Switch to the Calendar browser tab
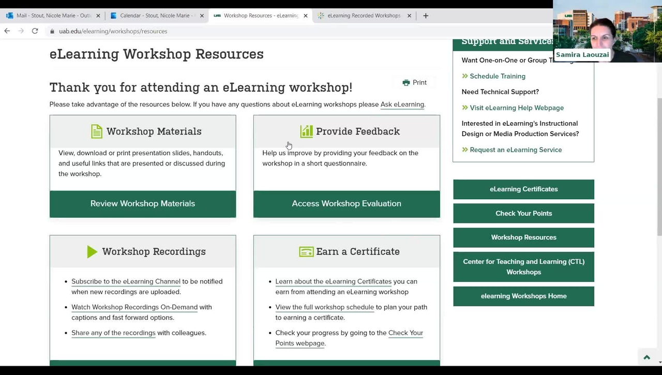Viewport: 662px width, 375px height. (154, 16)
